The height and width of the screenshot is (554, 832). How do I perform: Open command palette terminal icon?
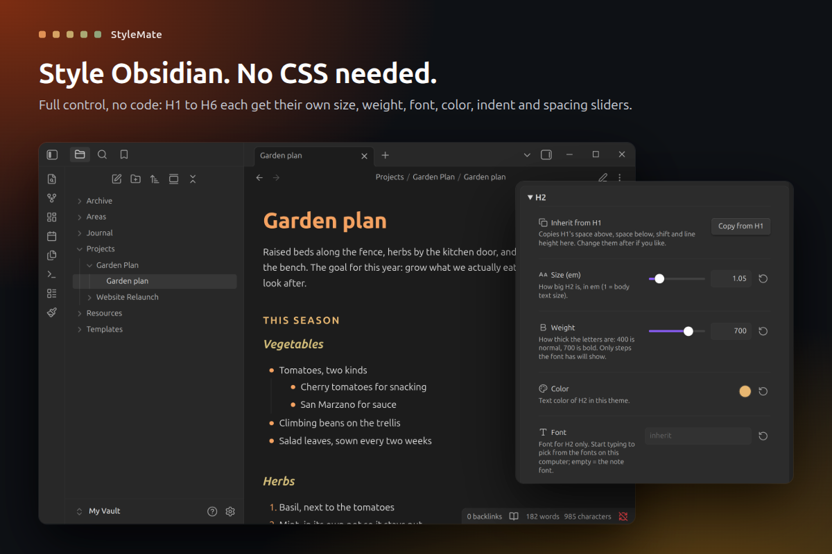(x=52, y=274)
